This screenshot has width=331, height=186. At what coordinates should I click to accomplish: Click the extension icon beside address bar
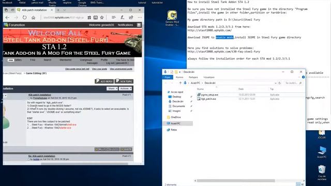tap(89, 18)
